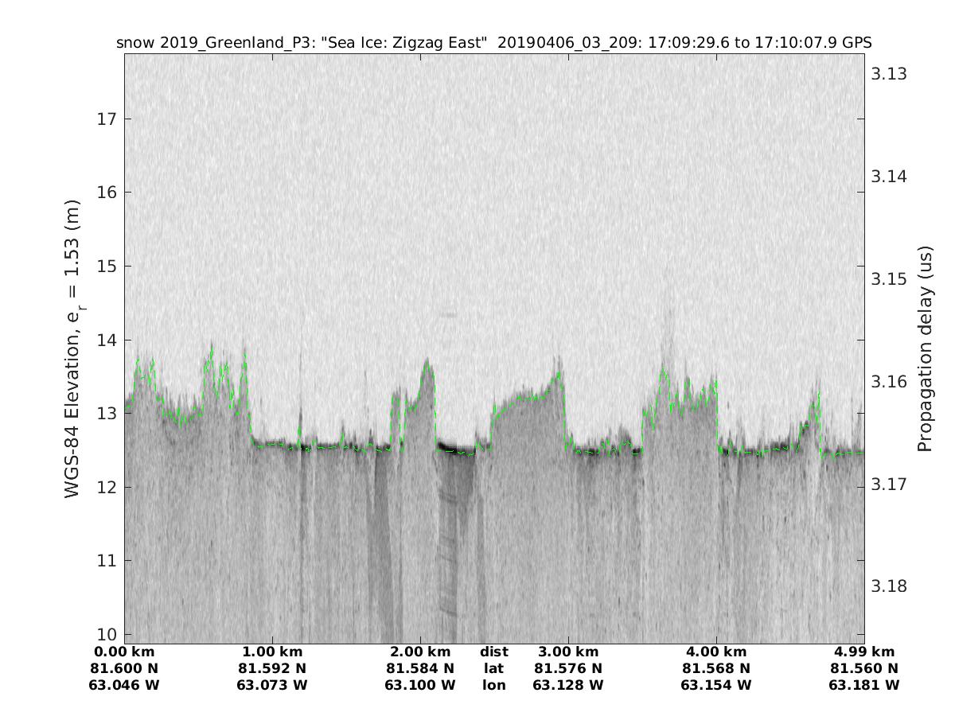Click the 17 tick on elevation axis
Viewport: 955px width, 716px height.
click(107, 119)
